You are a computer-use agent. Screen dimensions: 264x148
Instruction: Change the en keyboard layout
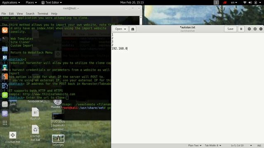[234, 2]
